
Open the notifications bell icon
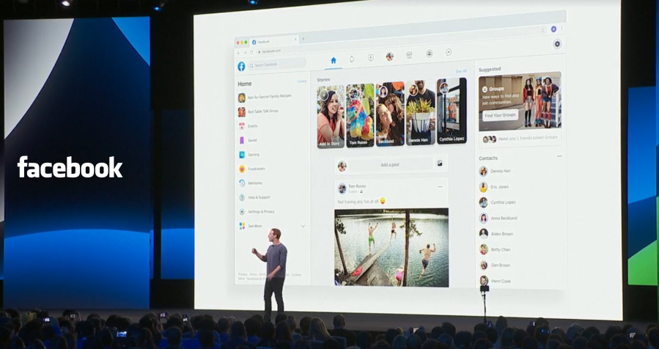[352, 58]
